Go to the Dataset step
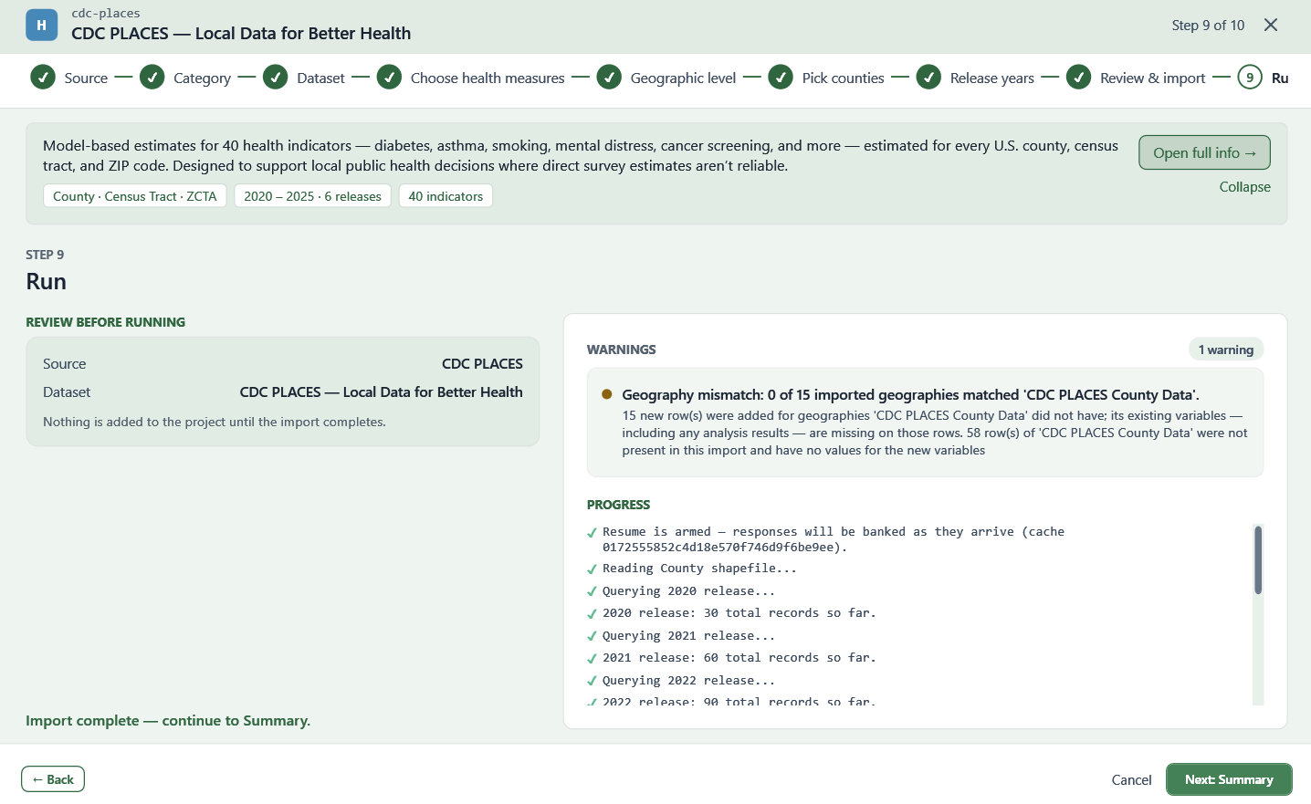1311x804 pixels. point(320,78)
